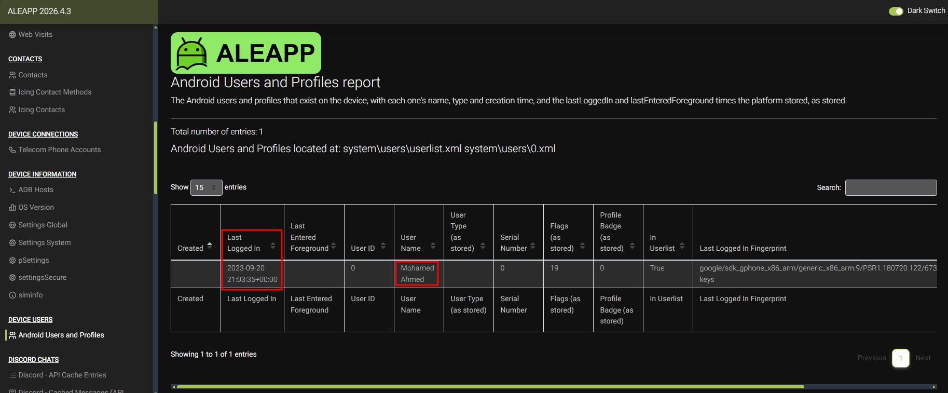This screenshot has width=948, height=393.
Task: Toggle the Dark Switch
Action: [896, 11]
